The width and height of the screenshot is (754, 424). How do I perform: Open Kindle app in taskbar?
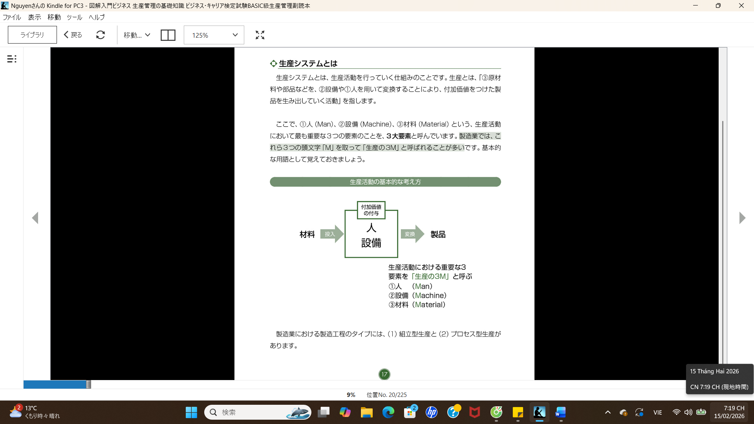pos(539,412)
